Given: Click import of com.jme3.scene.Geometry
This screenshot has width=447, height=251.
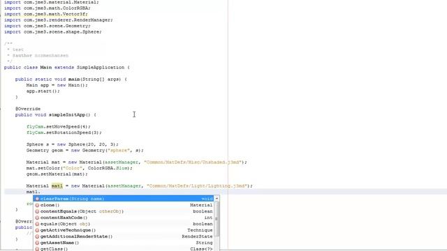Looking at the screenshot, I should pyautogui.click(x=47, y=26).
